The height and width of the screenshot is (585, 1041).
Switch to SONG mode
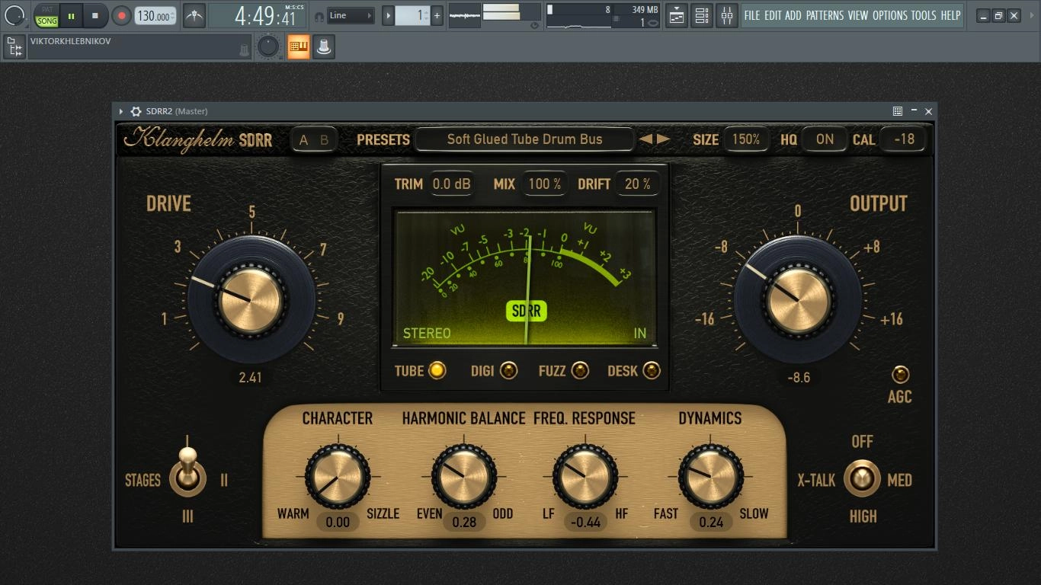tap(47, 21)
